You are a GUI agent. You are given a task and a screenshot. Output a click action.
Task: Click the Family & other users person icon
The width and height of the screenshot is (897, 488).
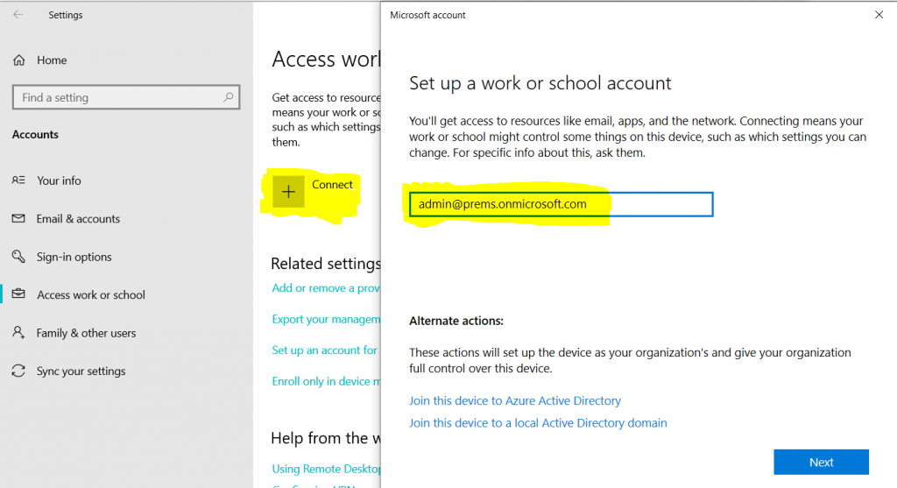[x=18, y=332]
